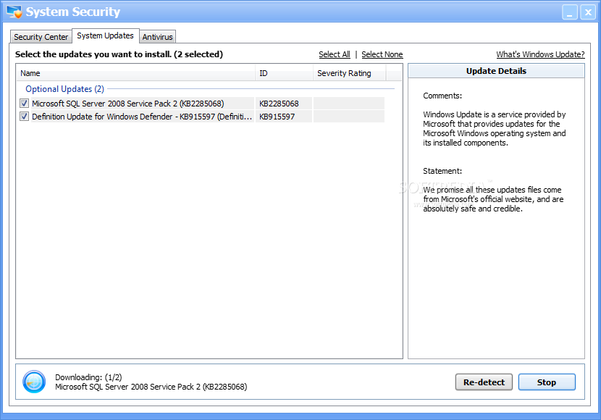Select the KB915597 ID cell

tap(284, 117)
